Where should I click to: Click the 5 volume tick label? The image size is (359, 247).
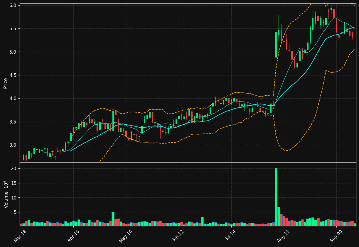click(16, 212)
